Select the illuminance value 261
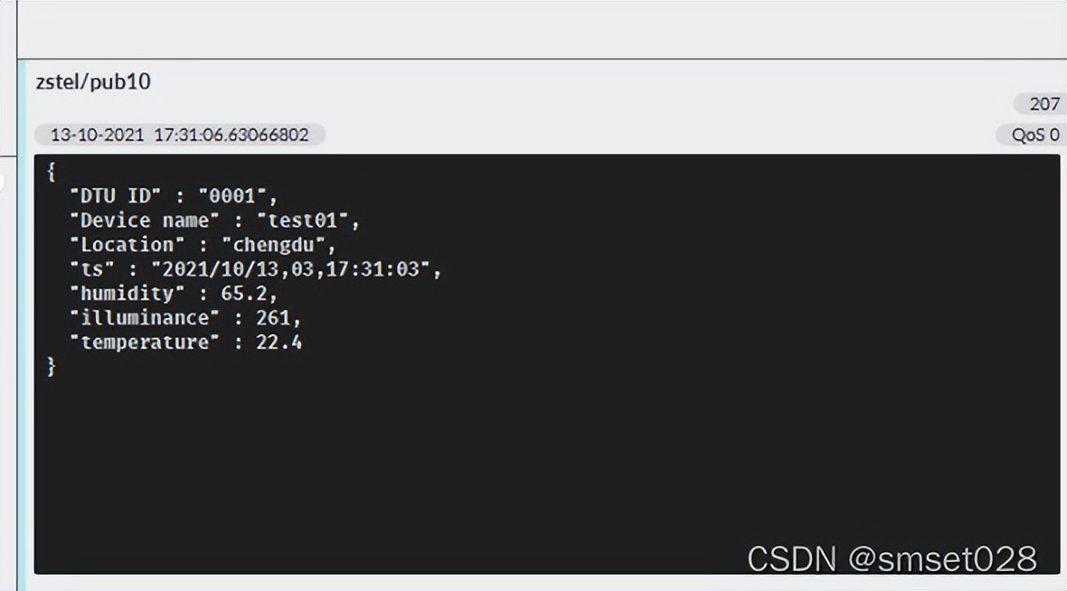The height and width of the screenshot is (591, 1067). click(273, 317)
